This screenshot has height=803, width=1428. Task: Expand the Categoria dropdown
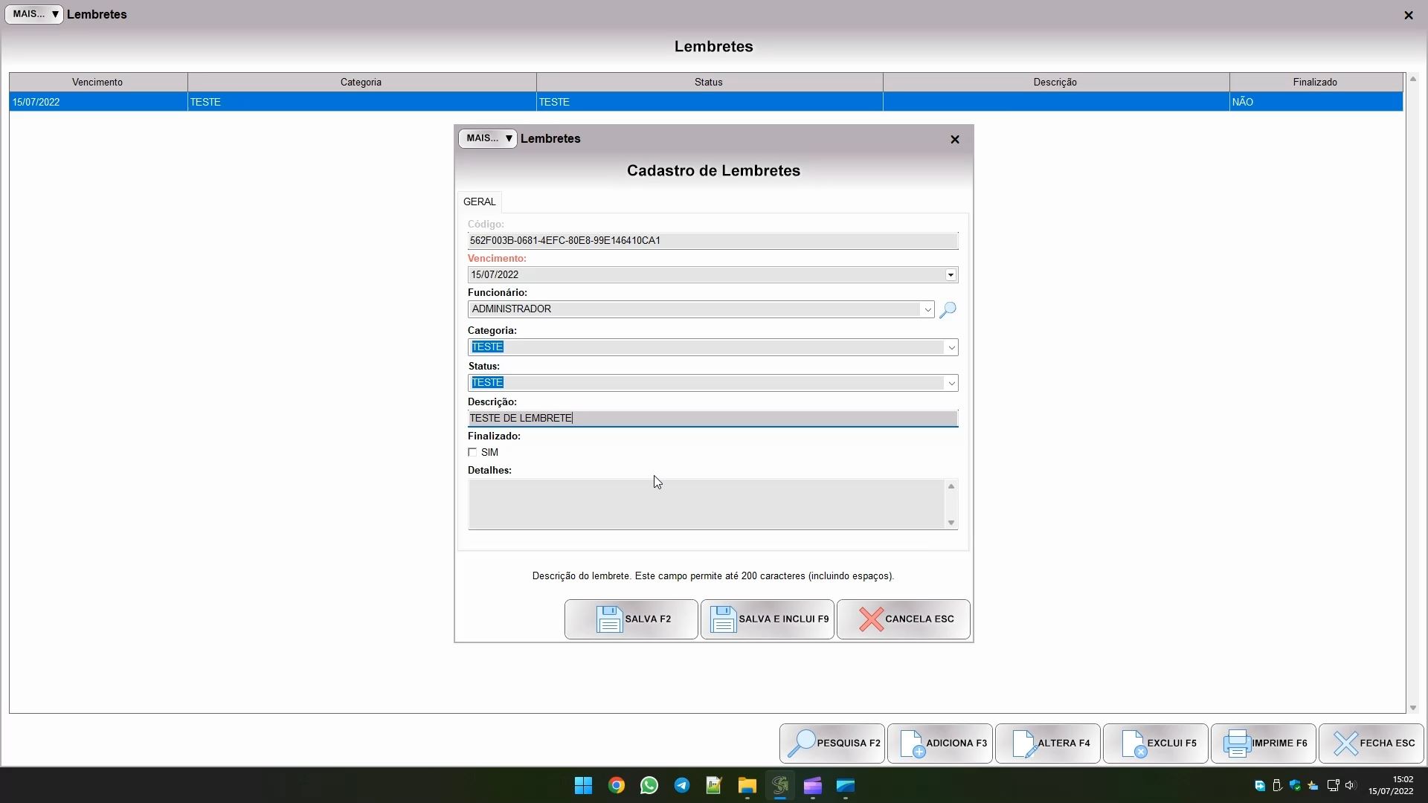[951, 347]
